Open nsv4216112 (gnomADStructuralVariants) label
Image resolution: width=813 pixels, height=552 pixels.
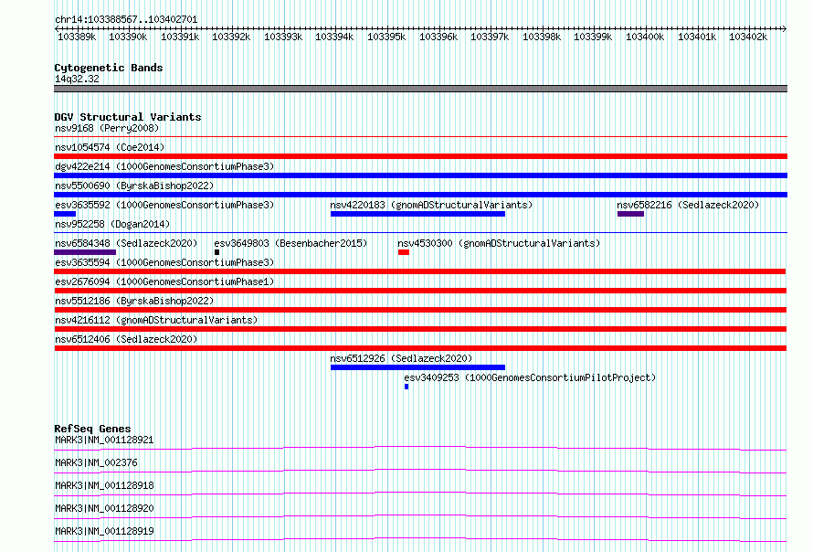pyautogui.click(x=156, y=320)
